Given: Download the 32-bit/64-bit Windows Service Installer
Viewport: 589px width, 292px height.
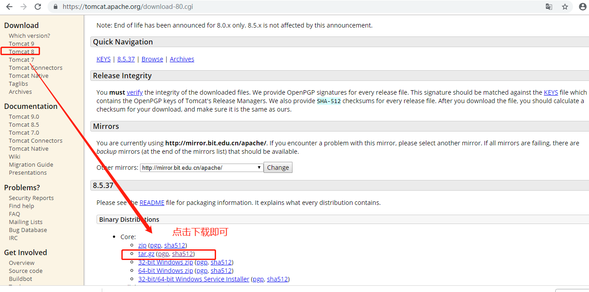Looking at the screenshot, I should pos(194,279).
